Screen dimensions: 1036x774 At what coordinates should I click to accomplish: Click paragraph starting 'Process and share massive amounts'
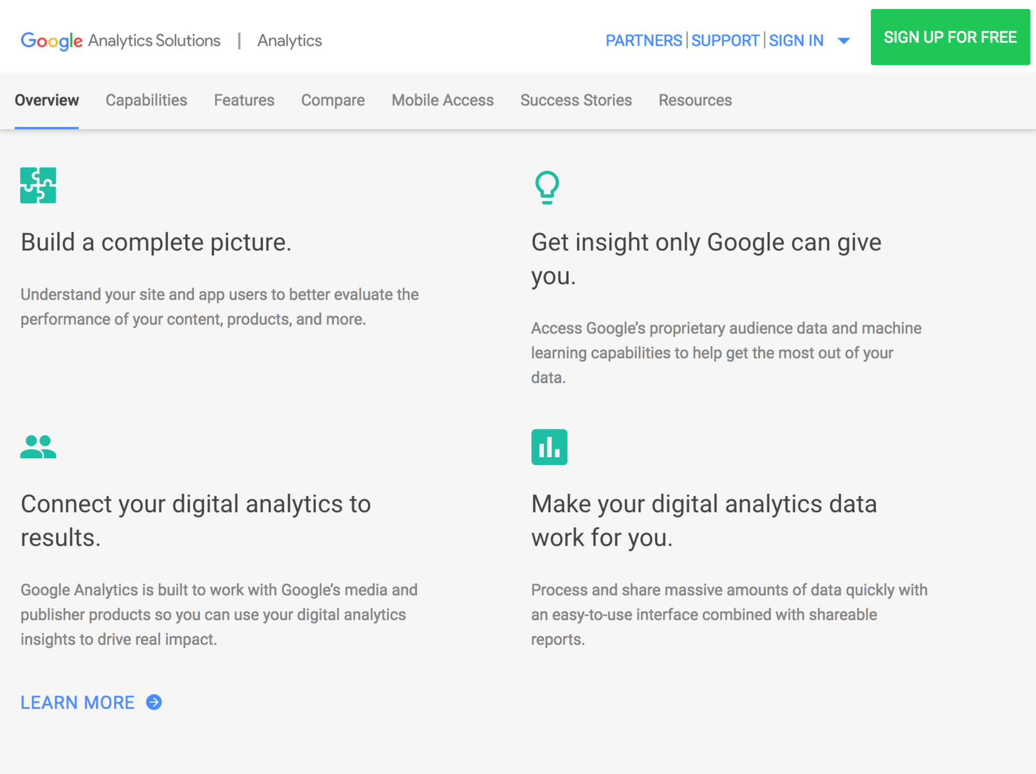pos(729,615)
